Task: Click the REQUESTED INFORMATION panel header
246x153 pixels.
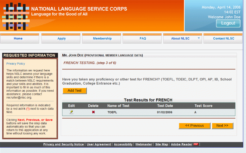Action: point(29,55)
